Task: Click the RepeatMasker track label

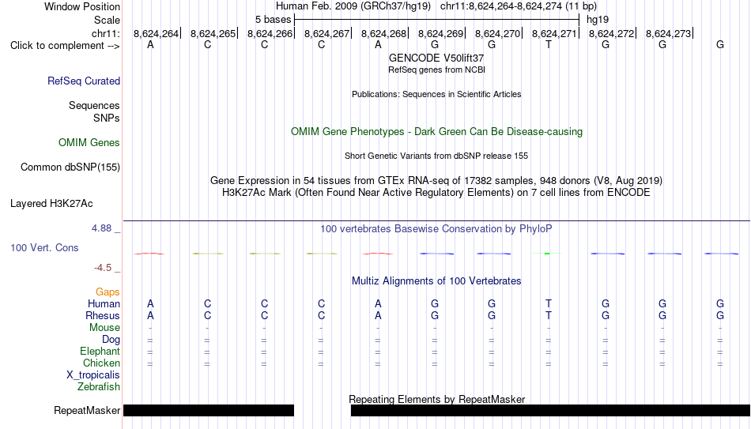Action: tap(87, 410)
